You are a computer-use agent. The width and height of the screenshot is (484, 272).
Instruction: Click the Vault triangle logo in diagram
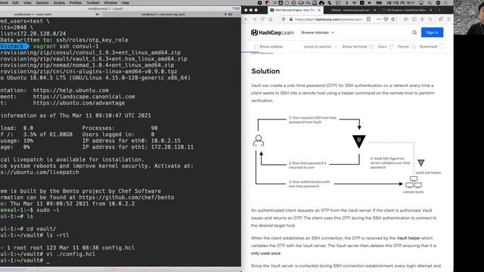pos(359,141)
